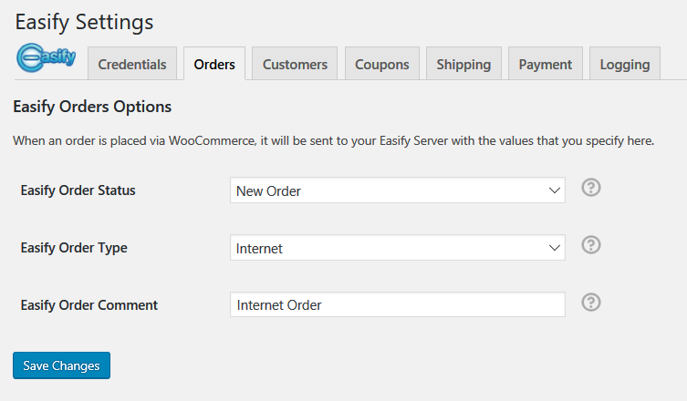Click the Easify Order Comment label
This screenshot has height=401, width=687.
click(88, 305)
